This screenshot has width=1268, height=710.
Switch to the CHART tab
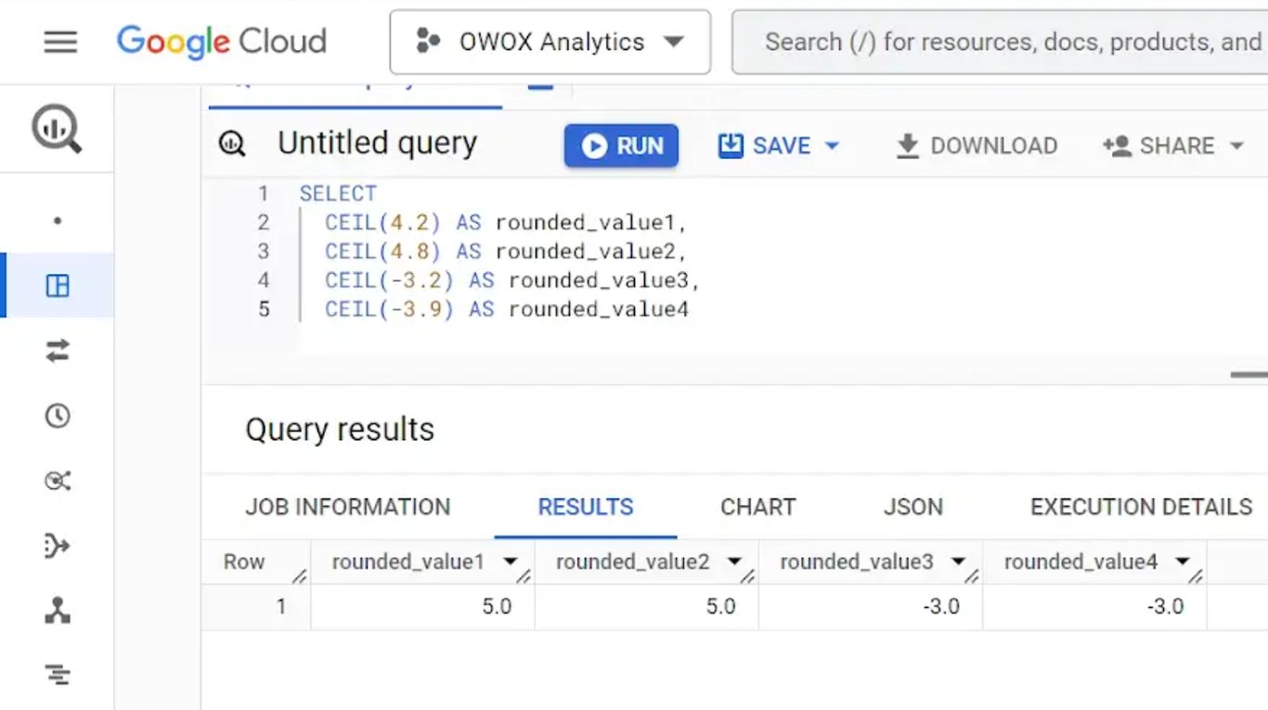tap(757, 507)
